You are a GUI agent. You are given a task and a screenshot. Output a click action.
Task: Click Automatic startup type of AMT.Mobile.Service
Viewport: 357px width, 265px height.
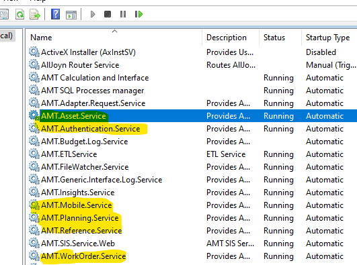[325, 205]
